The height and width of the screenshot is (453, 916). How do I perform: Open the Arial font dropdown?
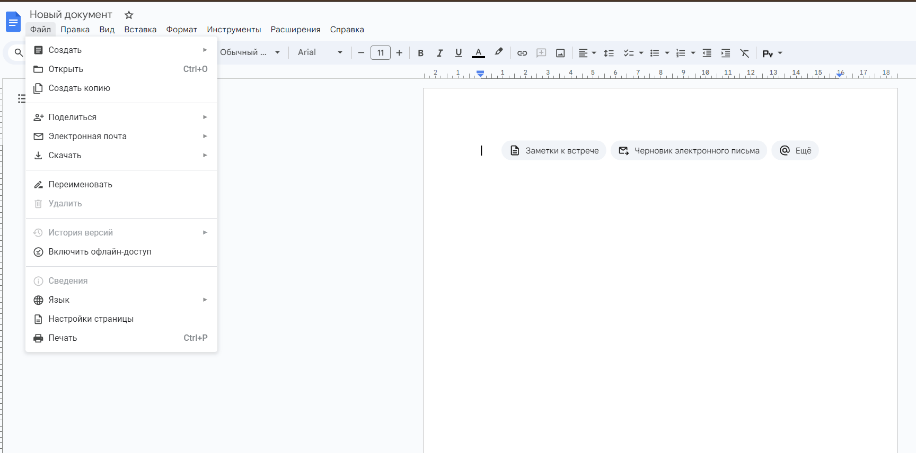point(320,52)
